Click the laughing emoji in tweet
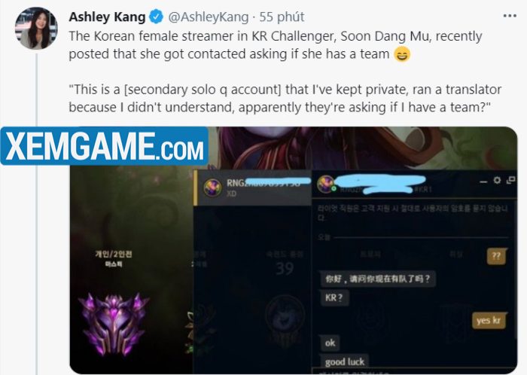 pyautogui.click(x=402, y=54)
